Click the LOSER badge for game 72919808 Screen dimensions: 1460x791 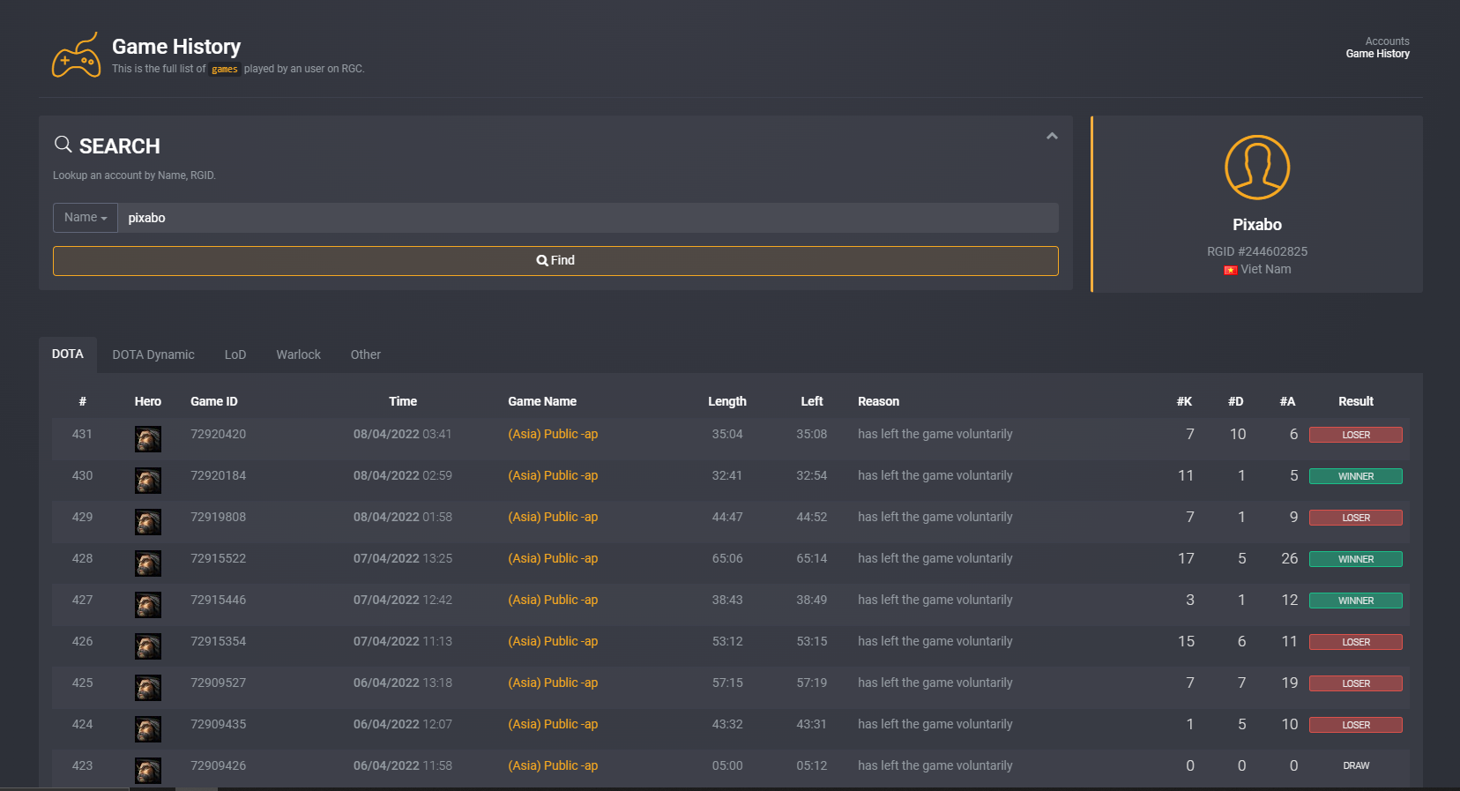coord(1356,518)
